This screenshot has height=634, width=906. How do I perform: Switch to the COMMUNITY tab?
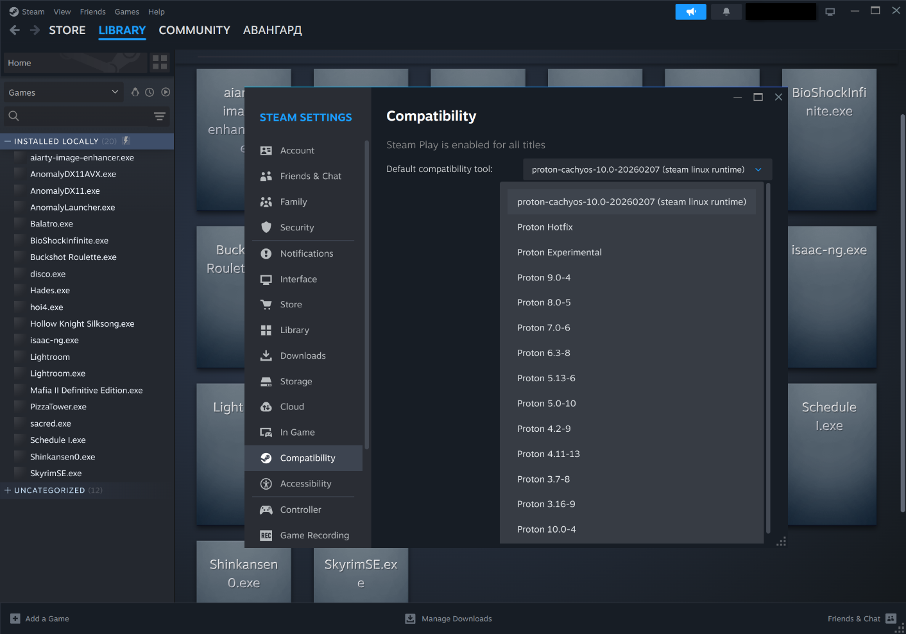[x=194, y=30]
